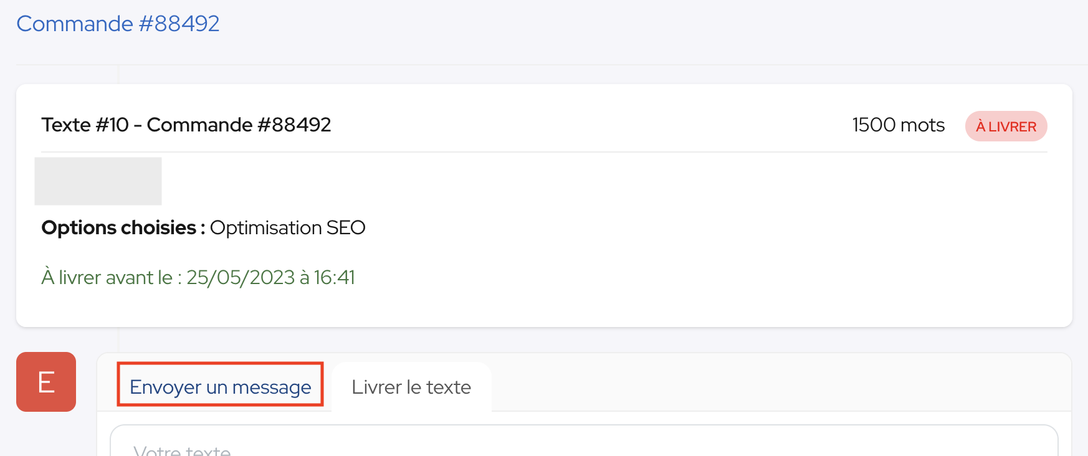Click the 25/05/2023 delivery date
1088x456 pixels.
(x=241, y=277)
